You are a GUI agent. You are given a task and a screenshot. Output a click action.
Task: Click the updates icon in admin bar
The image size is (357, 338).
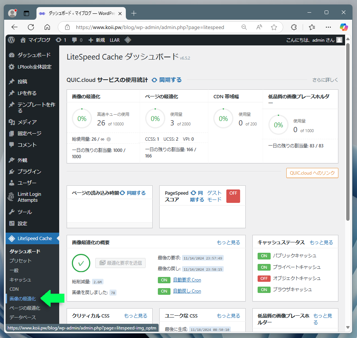click(x=58, y=40)
